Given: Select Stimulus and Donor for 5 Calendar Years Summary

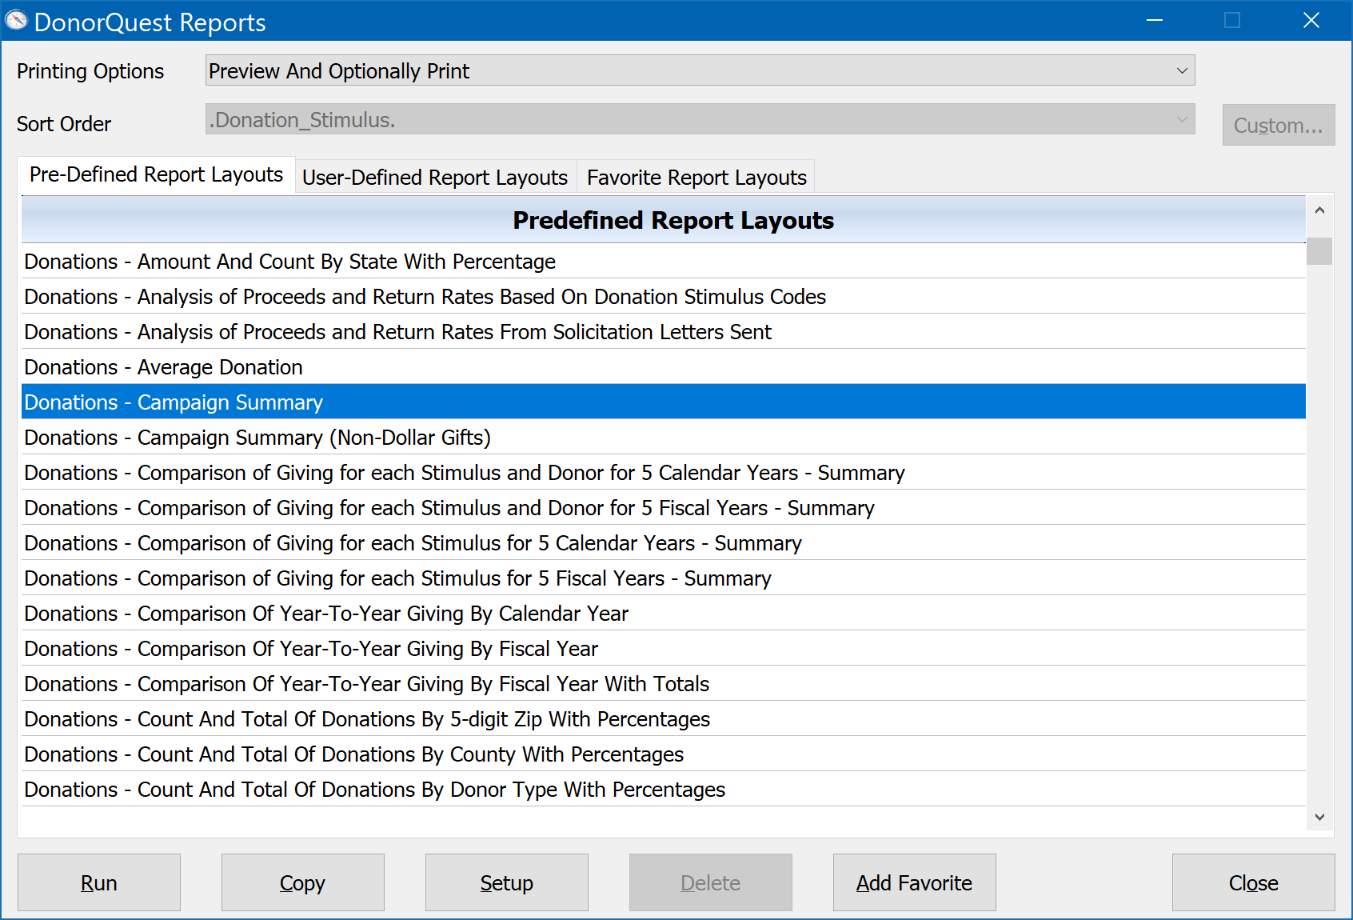Looking at the screenshot, I should click(664, 473).
